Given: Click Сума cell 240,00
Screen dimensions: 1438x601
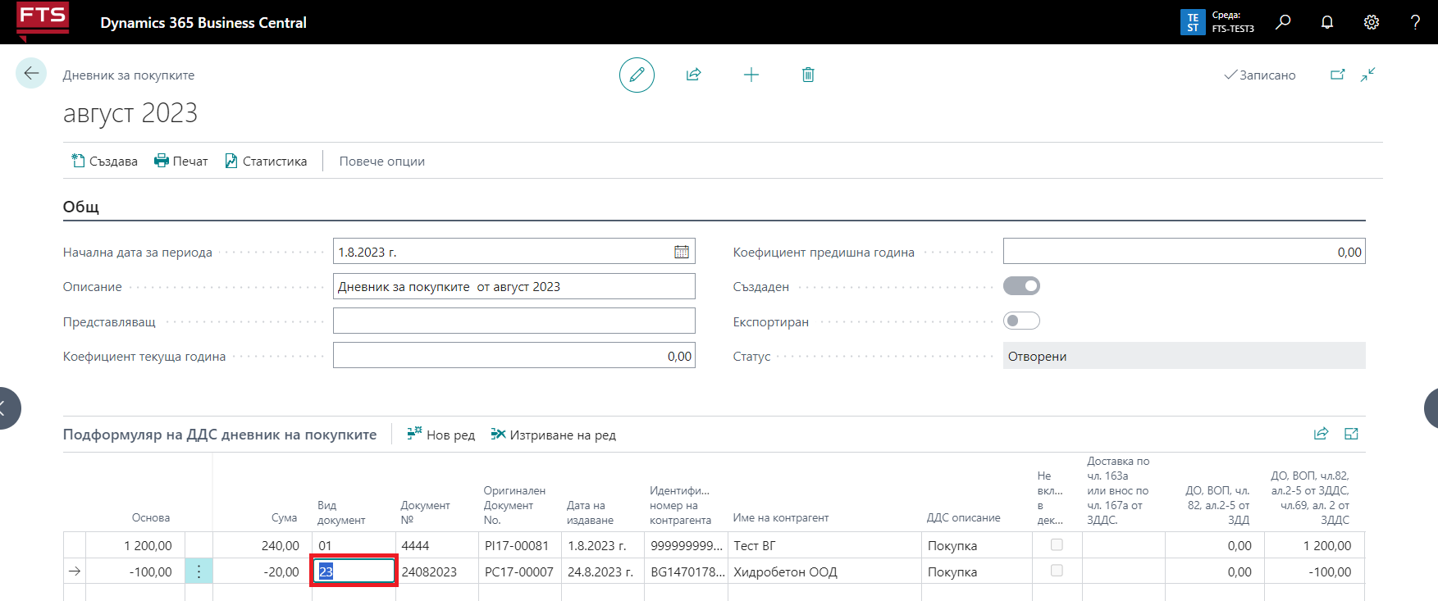Looking at the screenshot, I should pyautogui.click(x=262, y=545).
